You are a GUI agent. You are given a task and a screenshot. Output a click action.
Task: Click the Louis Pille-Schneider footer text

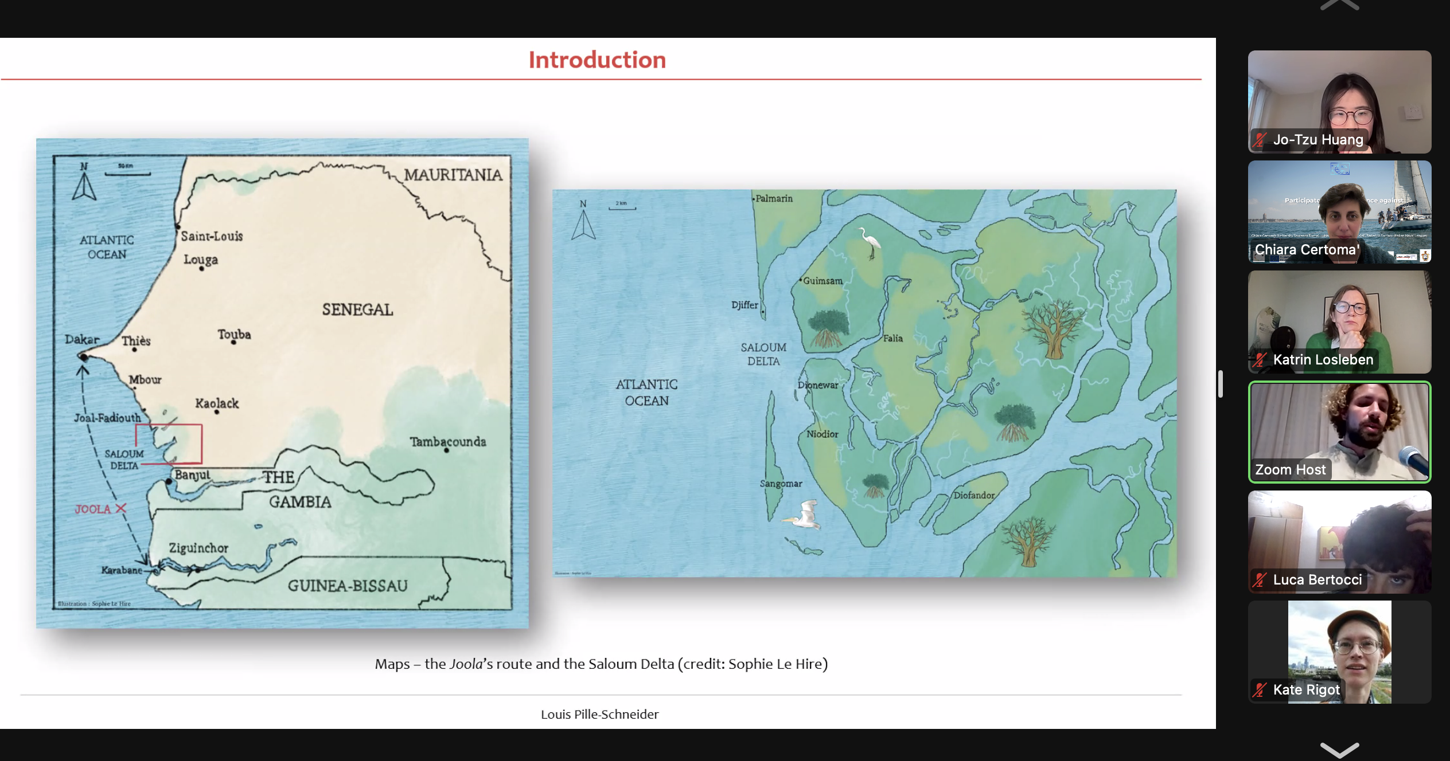599,714
